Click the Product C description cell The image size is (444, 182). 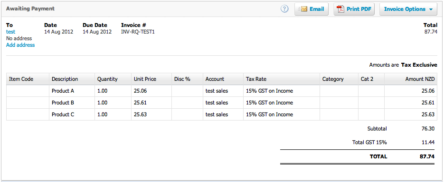coord(72,115)
